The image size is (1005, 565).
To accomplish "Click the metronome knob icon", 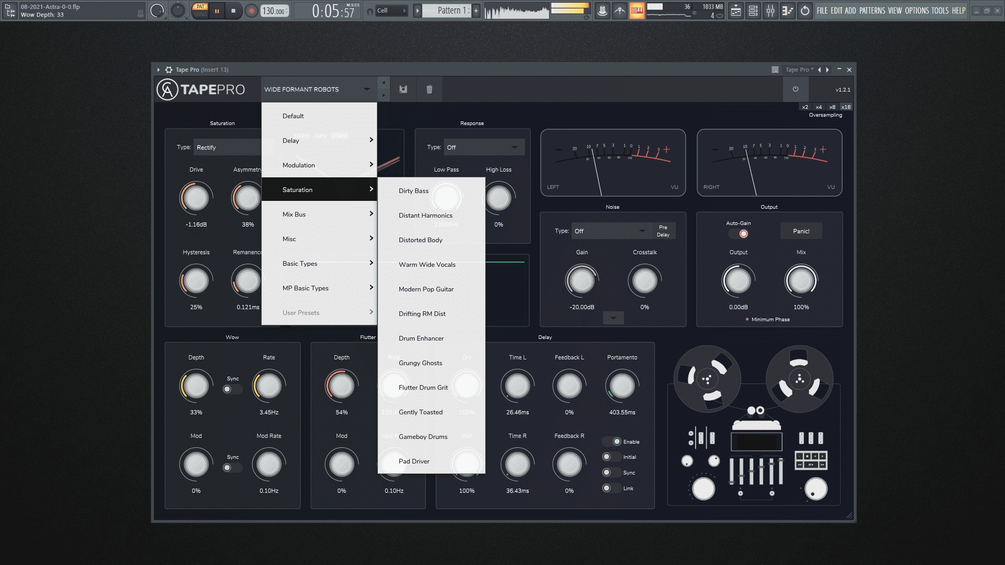I will pyautogui.click(x=602, y=10).
